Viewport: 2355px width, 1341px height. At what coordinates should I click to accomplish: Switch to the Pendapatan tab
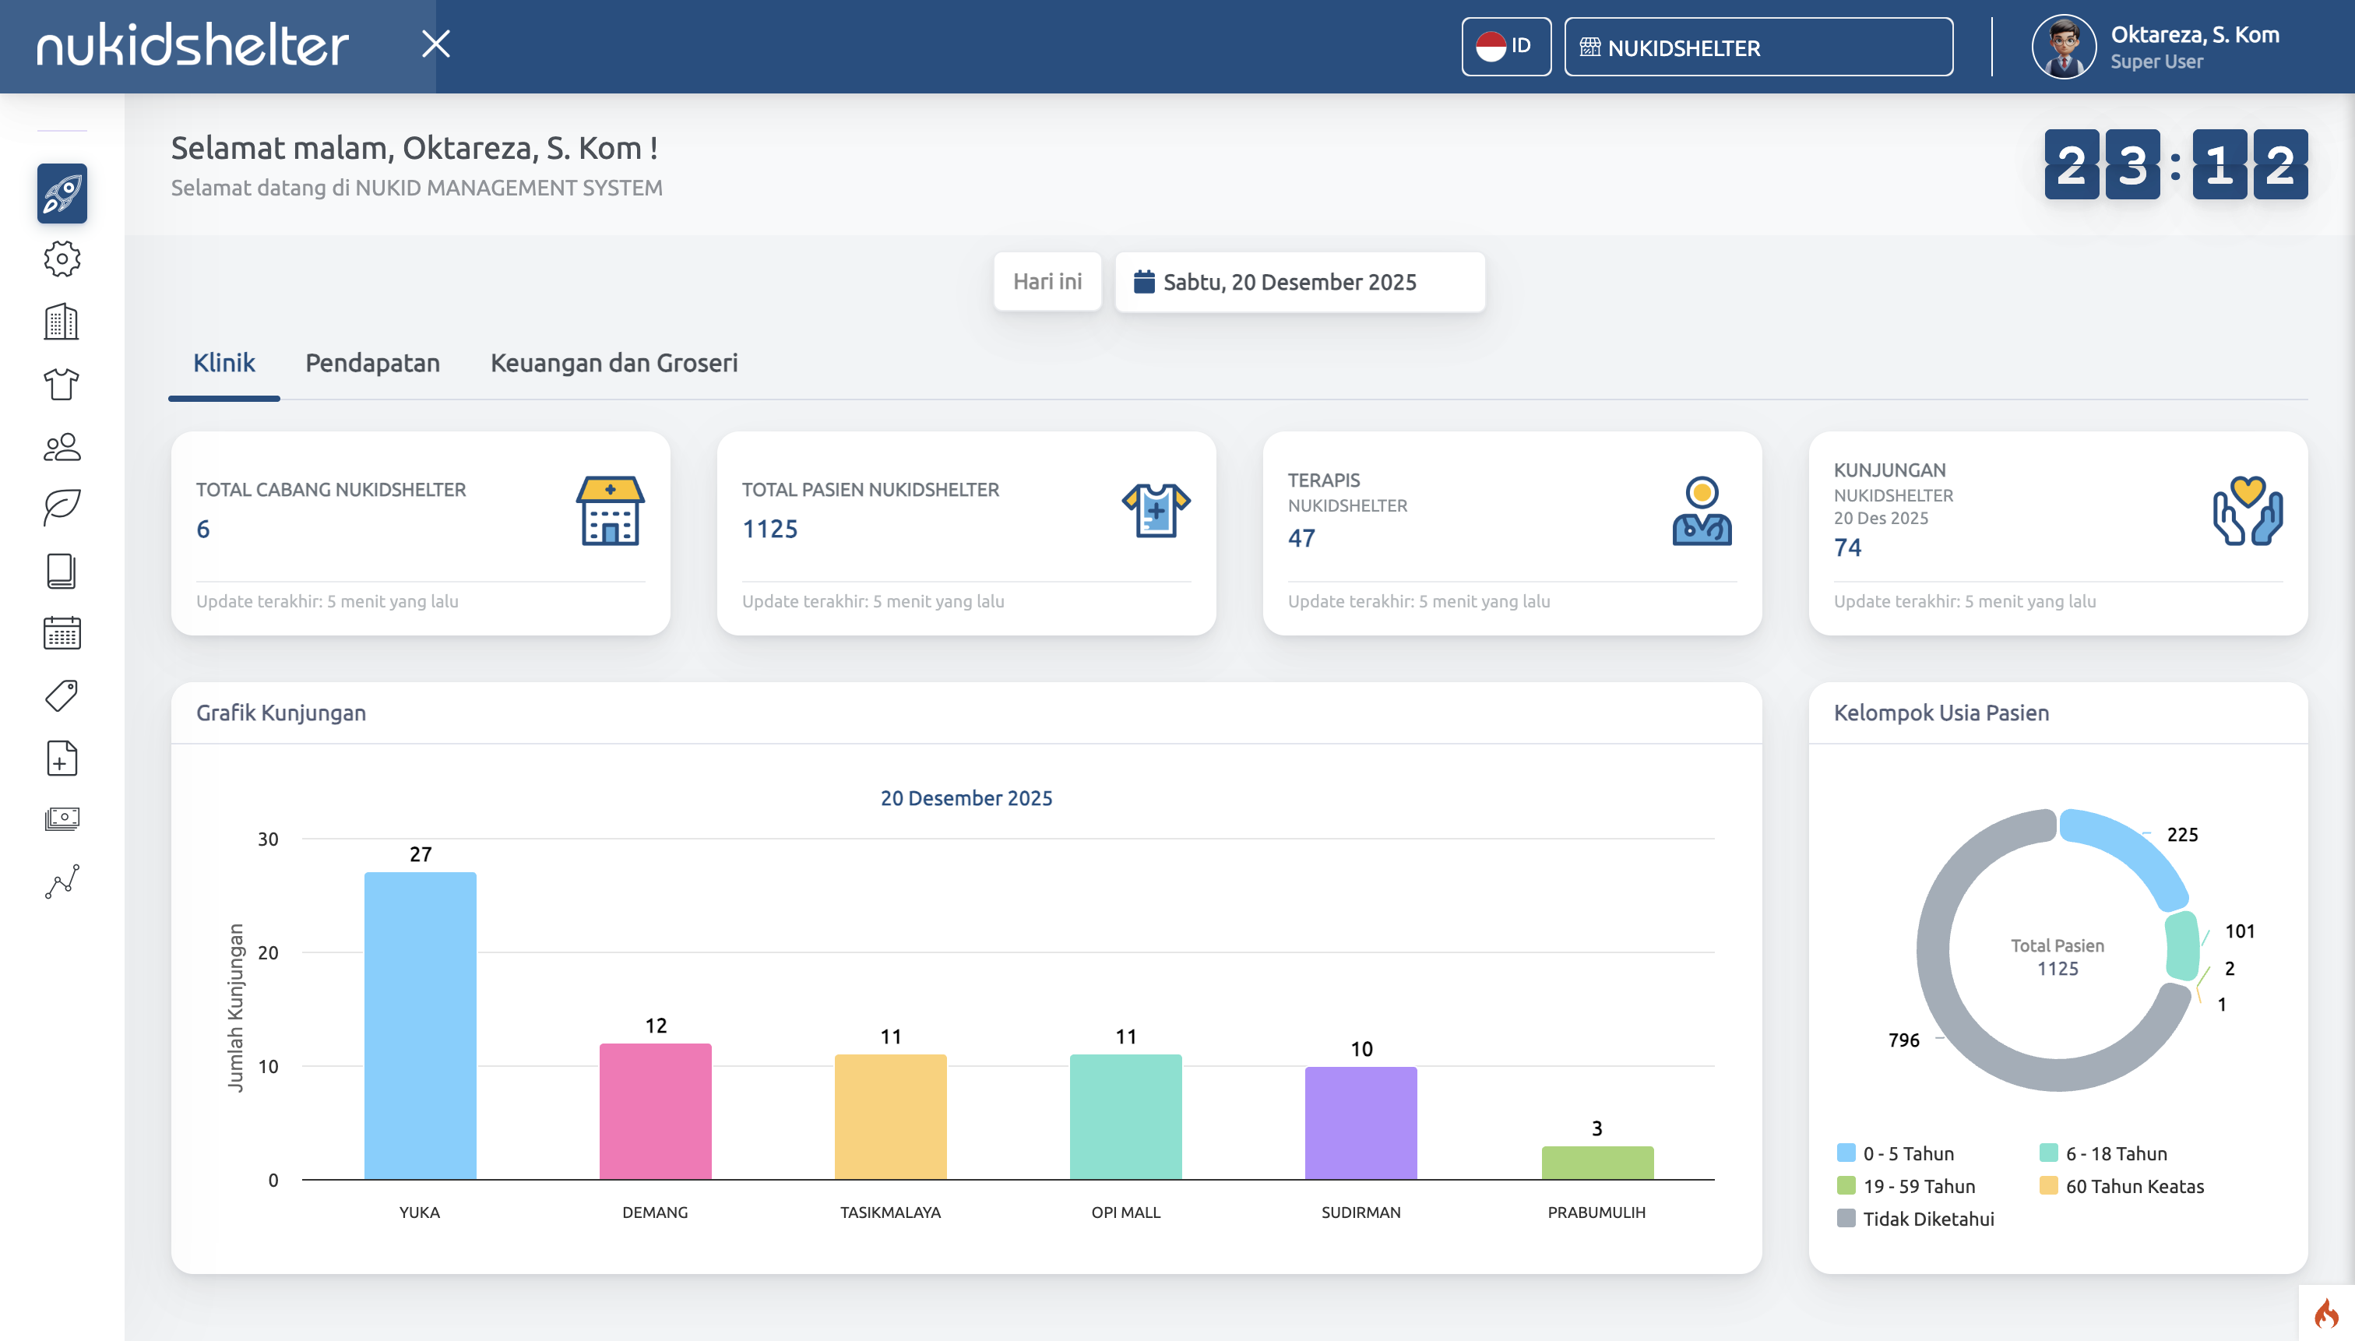click(372, 363)
